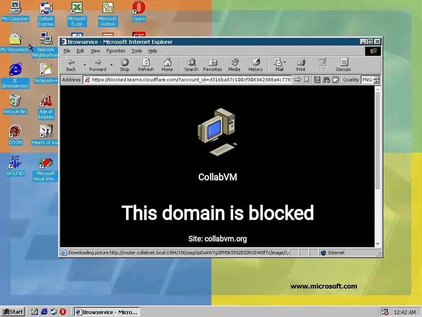Expand the Mail button dropdown arrow
Image resolution: width=422 pixels, height=317 pixels.
click(285, 62)
